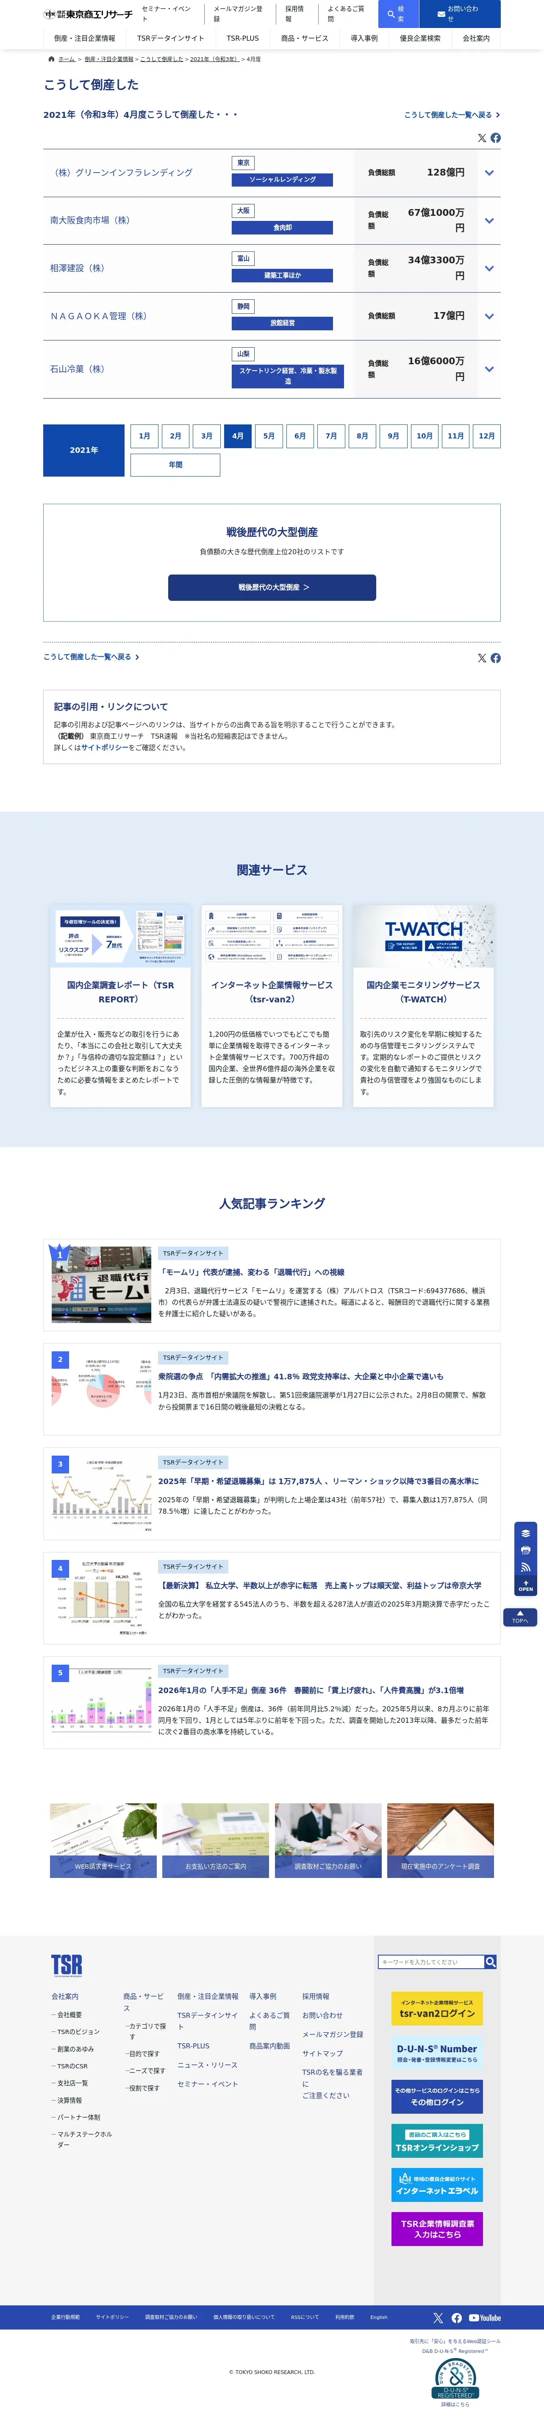Open the T-WATCH service card image
This screenshot has height=2419, width=544.
pyautogui.click(x=423, y=936)
